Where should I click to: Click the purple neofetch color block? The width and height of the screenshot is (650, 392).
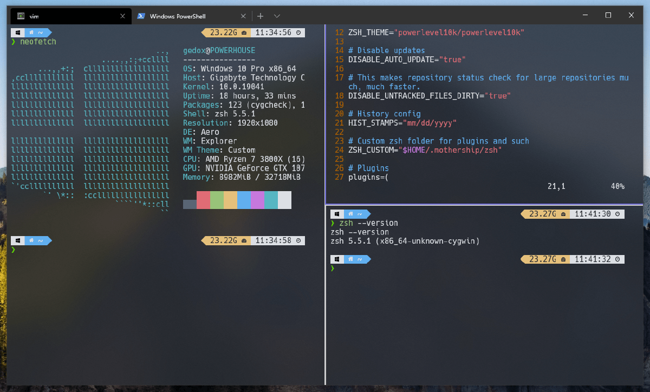click(257, 200)
